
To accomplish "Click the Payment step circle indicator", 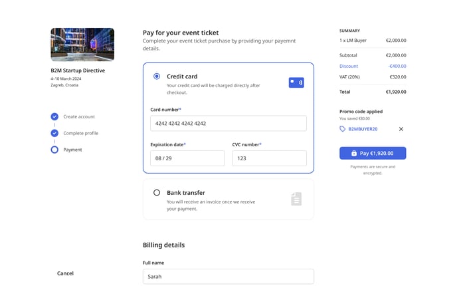I will [54, 150].
